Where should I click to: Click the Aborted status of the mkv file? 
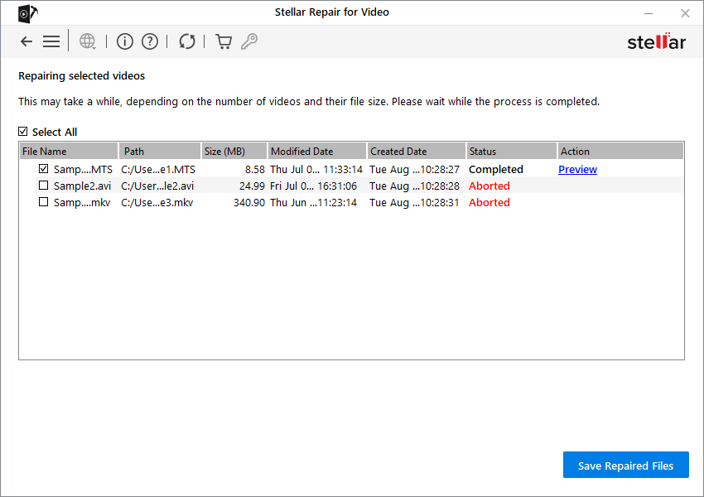point(489,202)
